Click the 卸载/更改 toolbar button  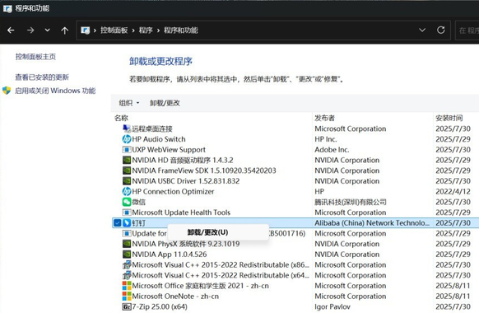(x=165, y=103)
